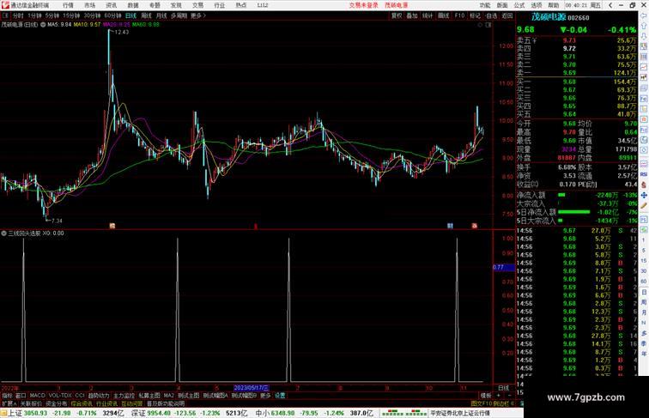Toggle the period bar left panel icon

pos(6,15)
